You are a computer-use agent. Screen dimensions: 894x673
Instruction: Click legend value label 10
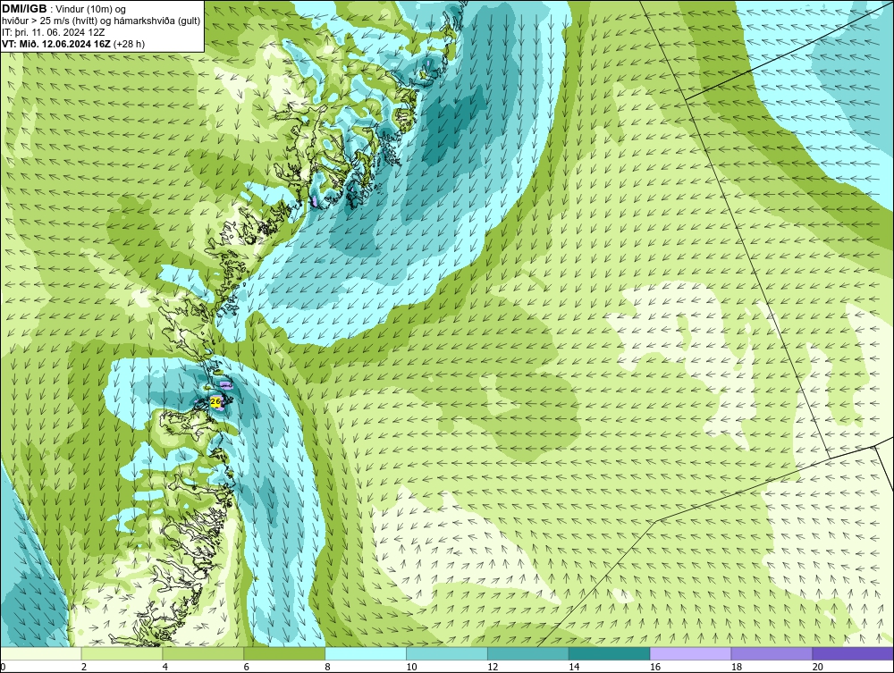411,667
